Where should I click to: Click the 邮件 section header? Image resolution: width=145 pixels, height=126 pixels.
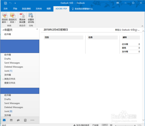pos(131,37)
